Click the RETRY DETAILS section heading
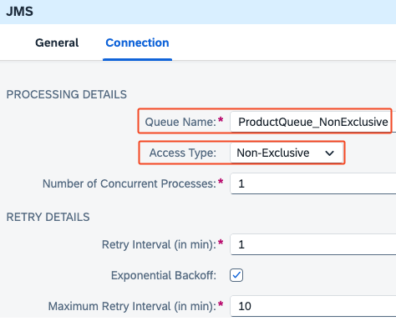The image size is (396, 321). [48, 217]
